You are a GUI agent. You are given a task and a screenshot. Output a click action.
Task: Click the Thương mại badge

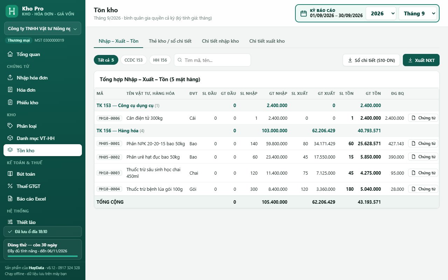[x=19, y=40]
